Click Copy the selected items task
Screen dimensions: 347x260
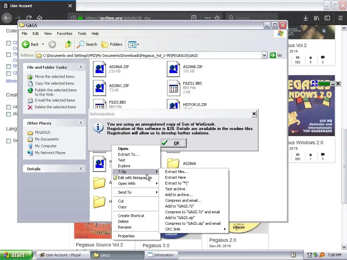(54, 83)
